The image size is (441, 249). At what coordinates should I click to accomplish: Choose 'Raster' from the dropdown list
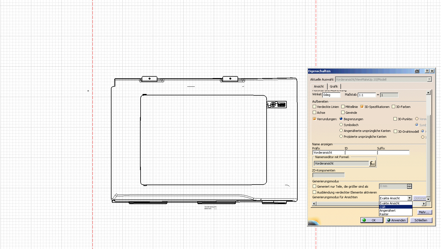point(395,214)
